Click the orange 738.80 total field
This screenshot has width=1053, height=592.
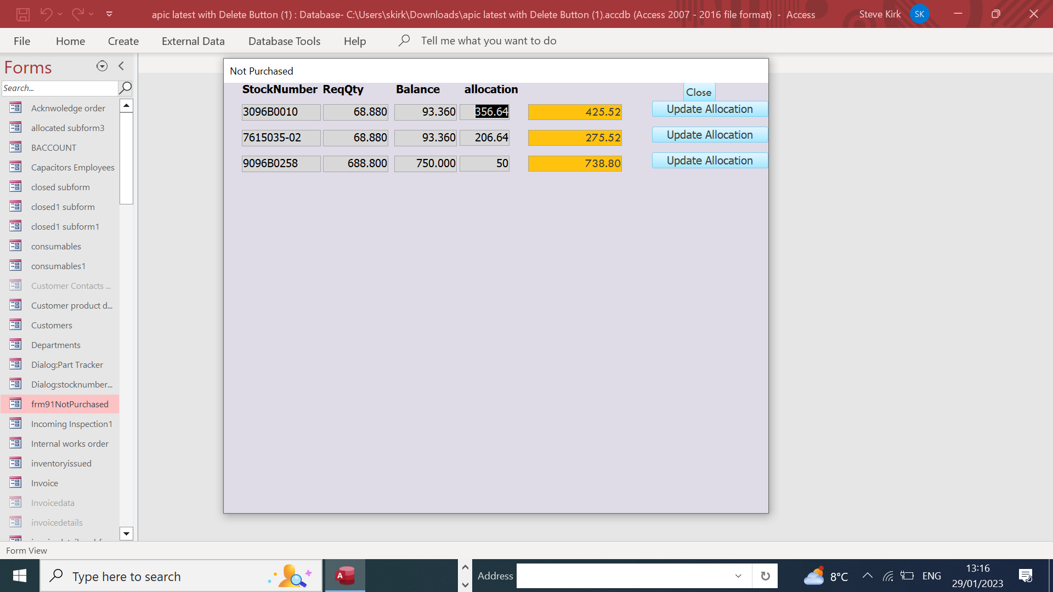(575, 163)
